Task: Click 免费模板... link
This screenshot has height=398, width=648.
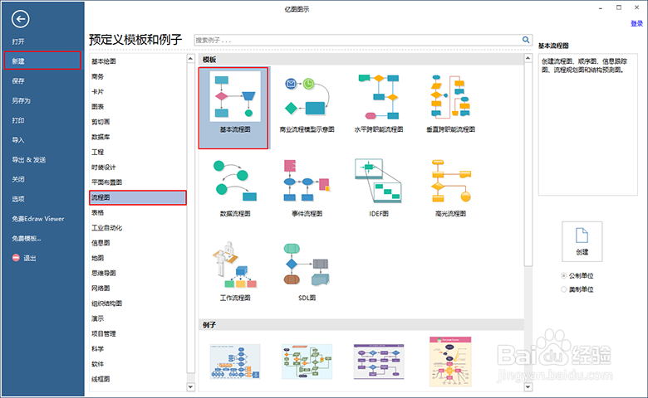Action: tap(27, 239)
